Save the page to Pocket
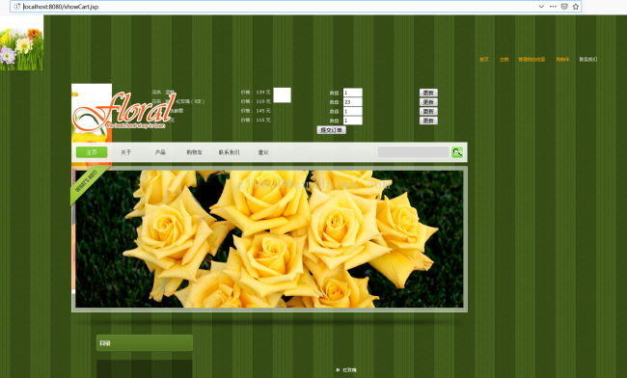Viewport: 627px width, 378px height. point(564,7)
